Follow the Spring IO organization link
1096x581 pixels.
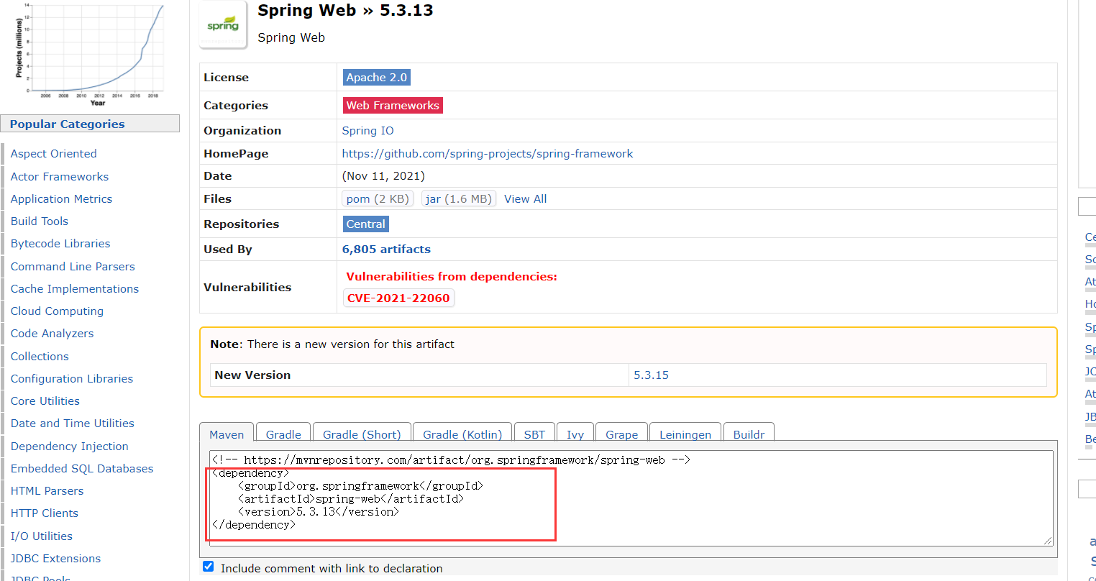pos(367,131)
